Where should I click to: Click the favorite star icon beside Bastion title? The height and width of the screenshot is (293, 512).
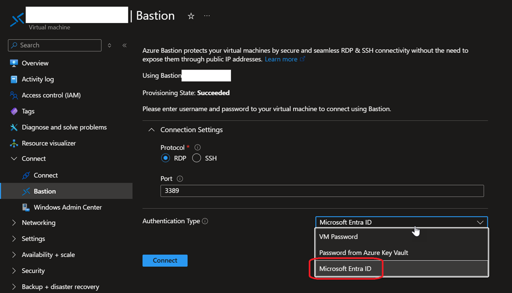191,16
